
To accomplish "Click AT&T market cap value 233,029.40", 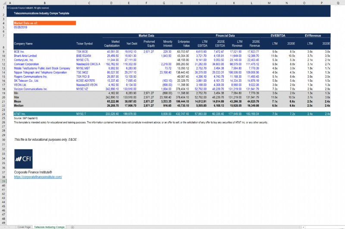I will pyautogui.click(x=112, y=114).
